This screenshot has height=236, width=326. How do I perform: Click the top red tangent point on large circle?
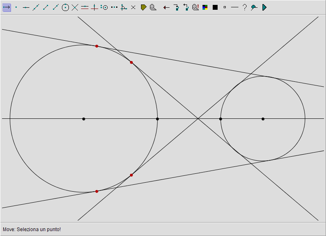[97, 46]
